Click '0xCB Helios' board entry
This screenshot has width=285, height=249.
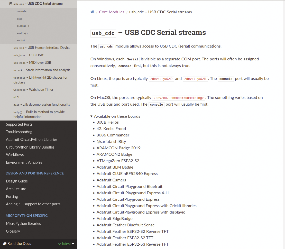(108, 122)
